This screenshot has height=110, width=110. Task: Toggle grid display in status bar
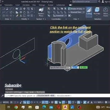pyautogui.click(x=12, y=102)
